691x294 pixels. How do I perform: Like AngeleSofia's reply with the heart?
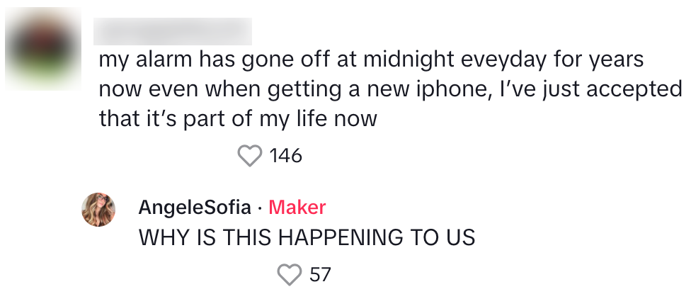289,274
